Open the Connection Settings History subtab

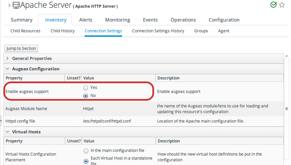point(158,31)
